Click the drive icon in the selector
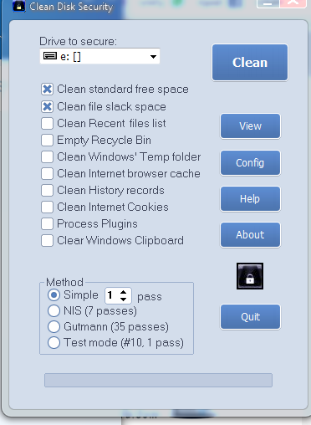This screenshot has width=311, height=425. click(50, 56)
